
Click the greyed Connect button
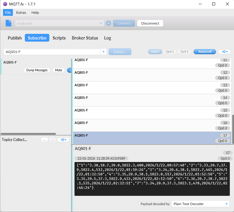(x=124, y=23)
